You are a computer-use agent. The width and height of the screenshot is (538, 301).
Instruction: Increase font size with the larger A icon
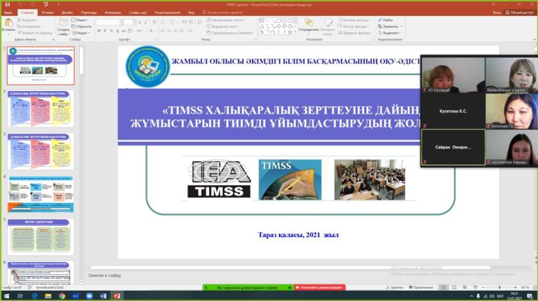[x=139, y=22]
